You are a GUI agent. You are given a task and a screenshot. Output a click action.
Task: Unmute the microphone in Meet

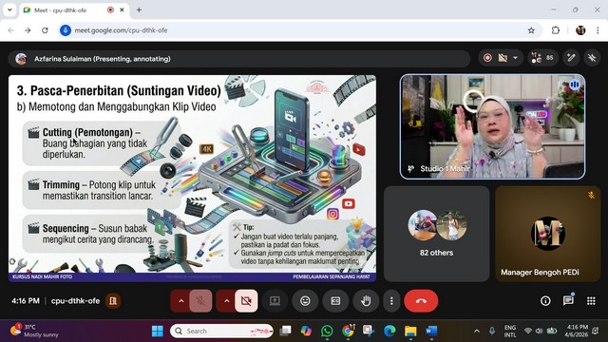pyautogui.click(x=200, y=301)
